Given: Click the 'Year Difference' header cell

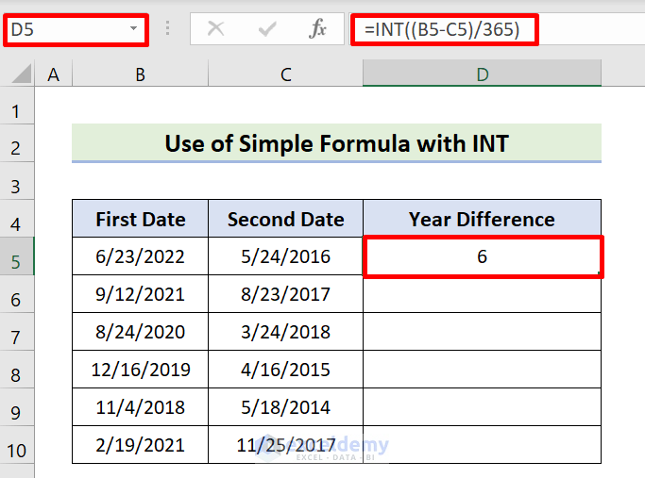Looking at the screenshot, I should click(x=483, y=219).
